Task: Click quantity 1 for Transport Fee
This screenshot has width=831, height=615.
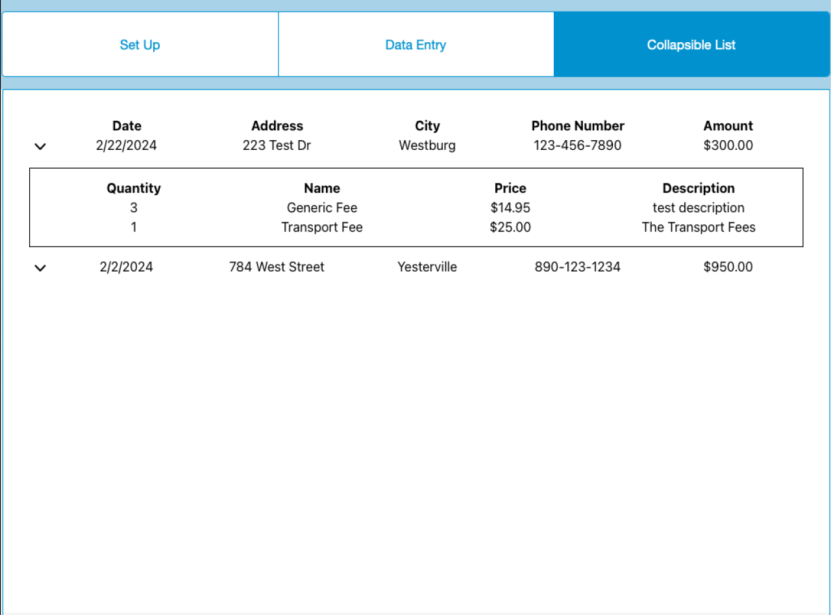Action: [134, 227]
